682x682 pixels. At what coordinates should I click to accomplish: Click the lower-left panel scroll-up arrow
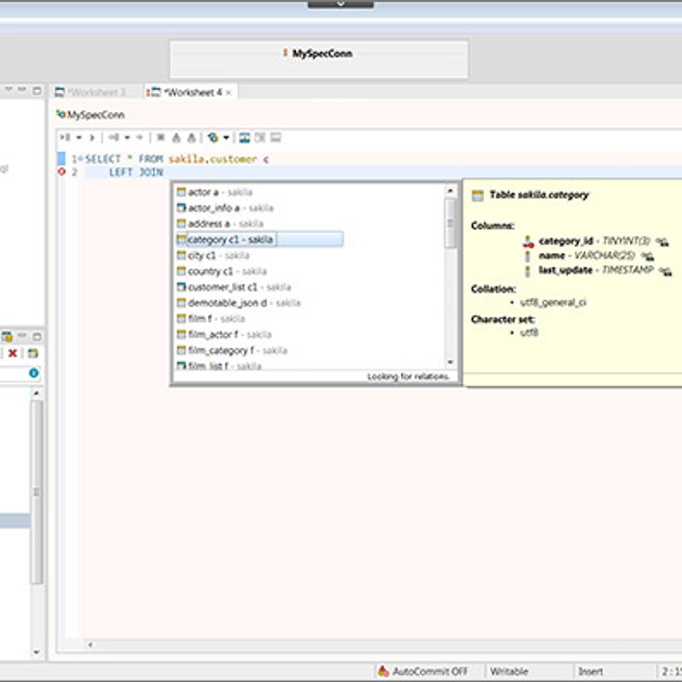point(36,393)
